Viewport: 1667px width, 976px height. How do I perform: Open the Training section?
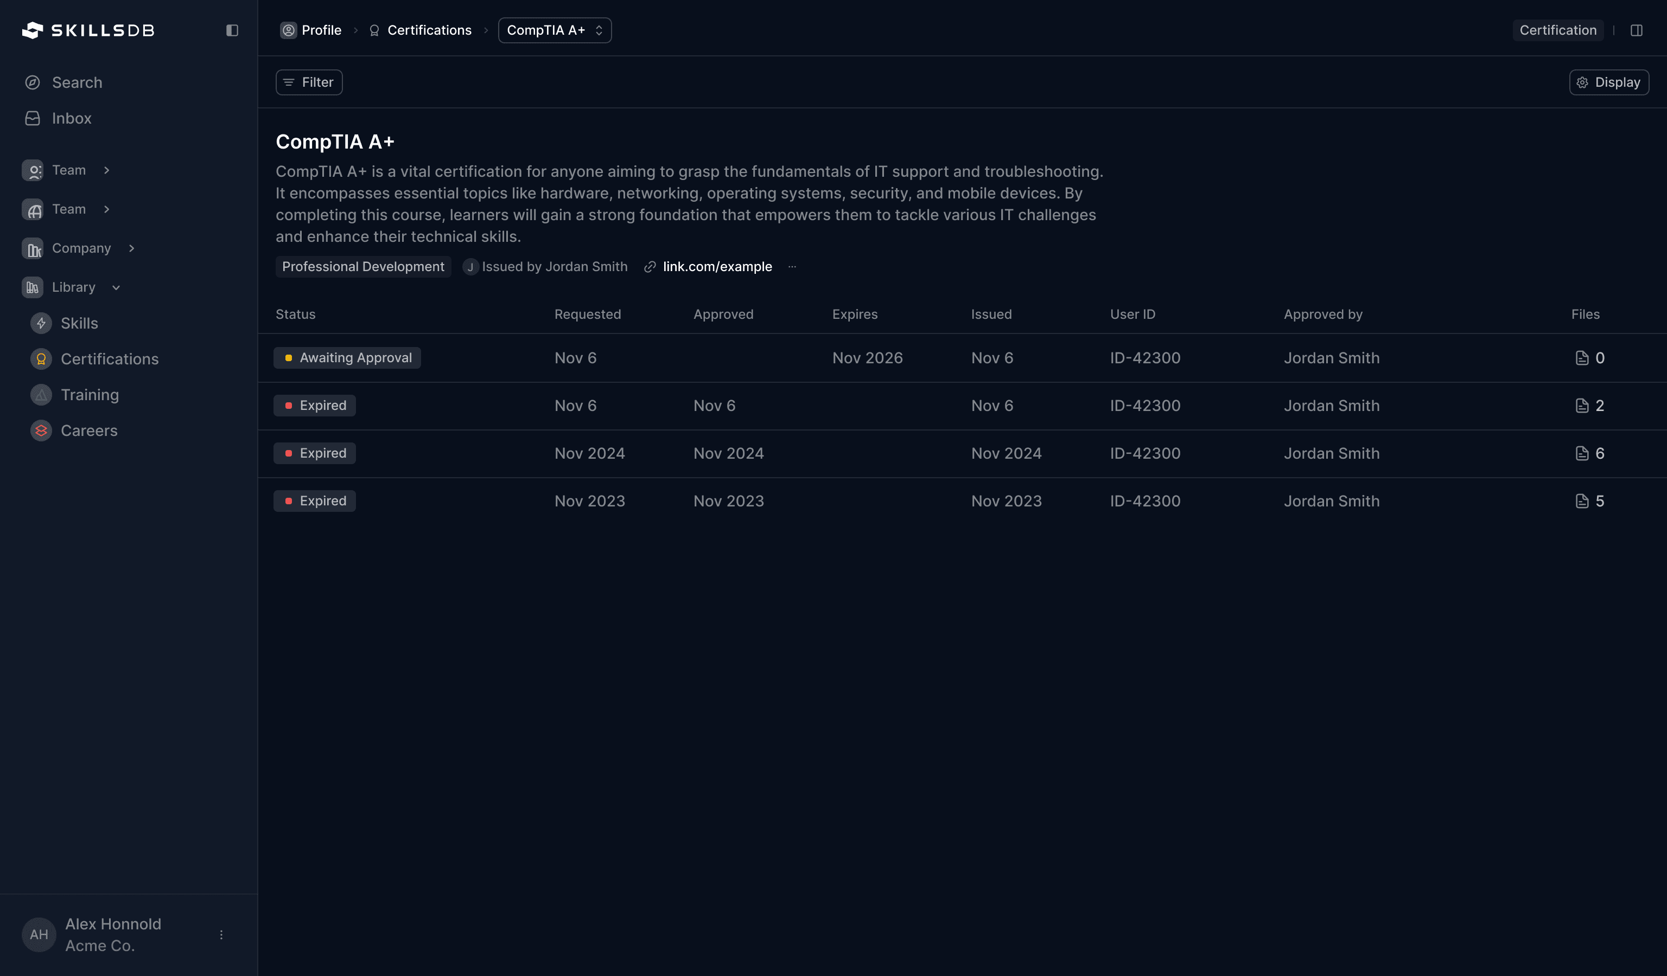tap(90, 395)
